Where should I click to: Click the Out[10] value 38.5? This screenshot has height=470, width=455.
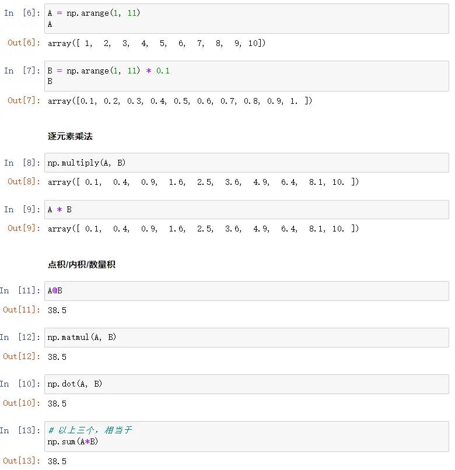click(x=57, y=404)
